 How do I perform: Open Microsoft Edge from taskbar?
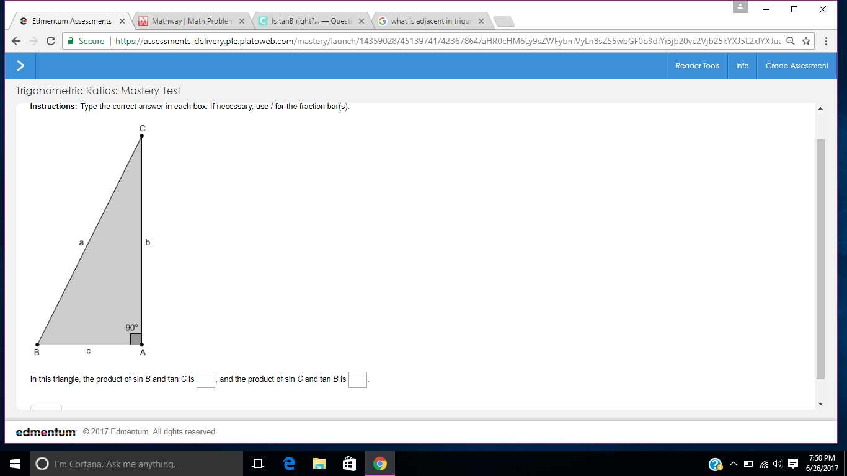coord(289,464)
